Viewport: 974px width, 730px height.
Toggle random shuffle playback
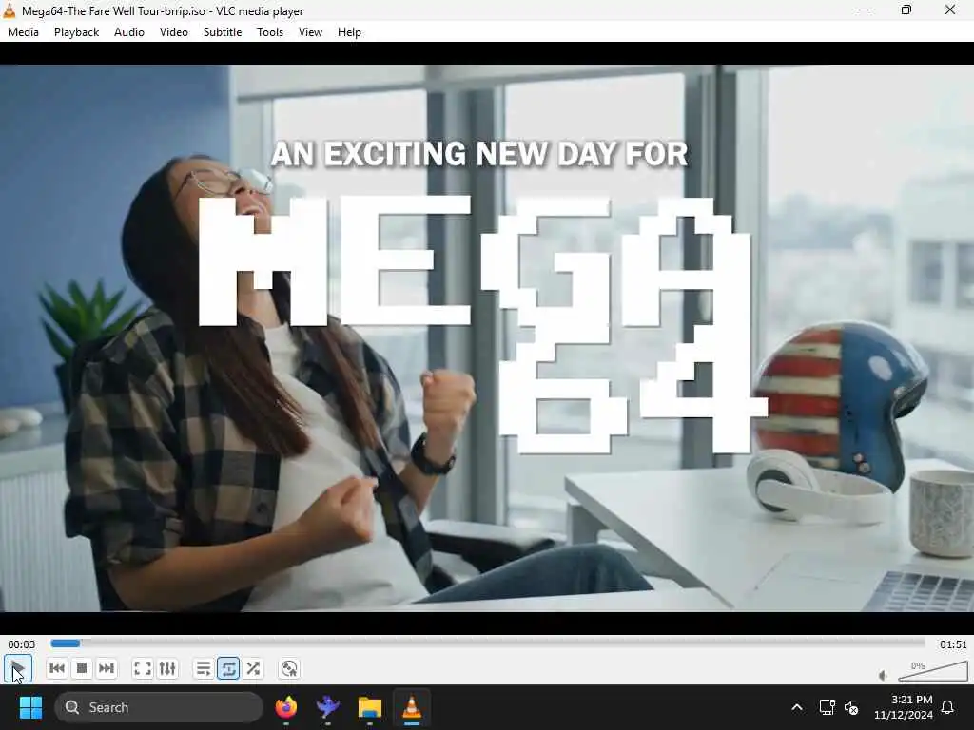click(x=253, y=668)
